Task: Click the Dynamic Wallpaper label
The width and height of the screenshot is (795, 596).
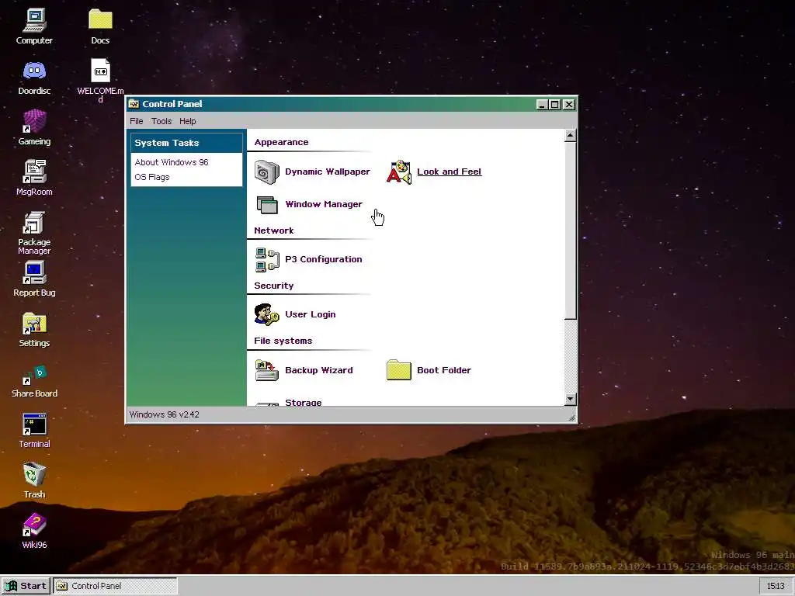Action: pos(328,172)
